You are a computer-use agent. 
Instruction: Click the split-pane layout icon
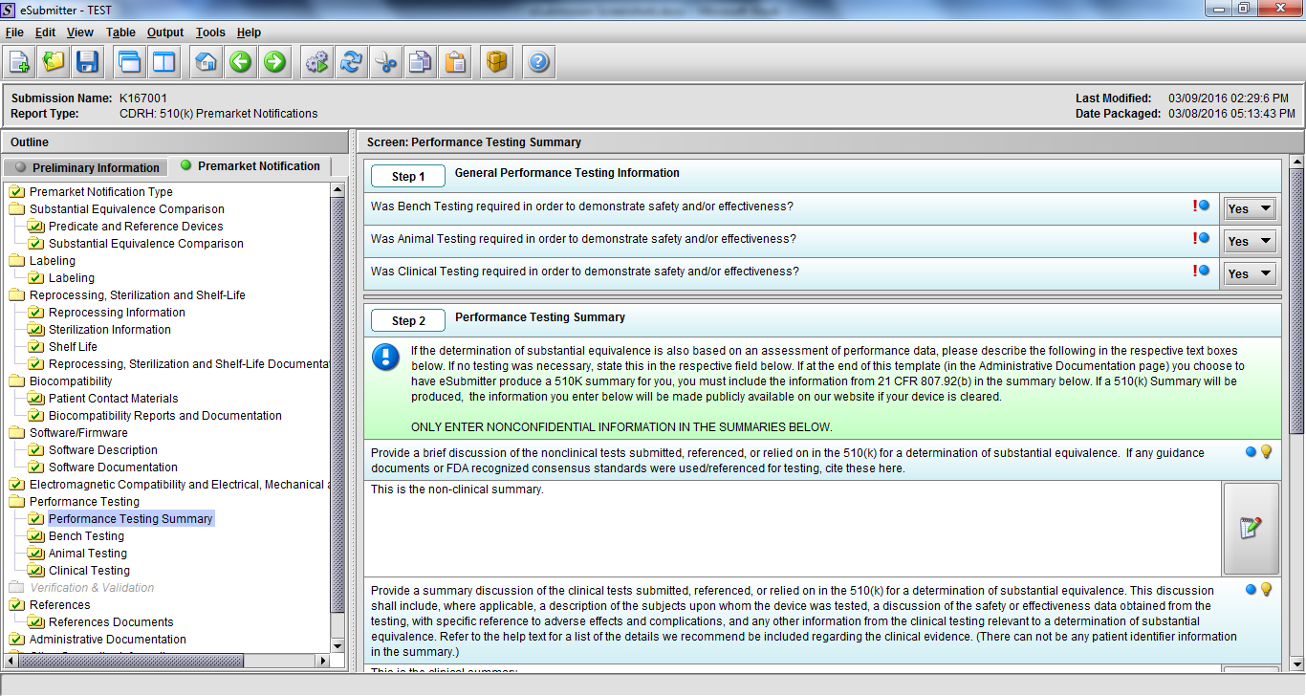163,62
